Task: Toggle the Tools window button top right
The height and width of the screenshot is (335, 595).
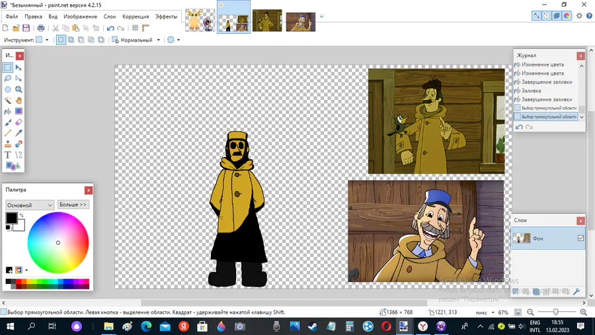Action: pos(536,16)
